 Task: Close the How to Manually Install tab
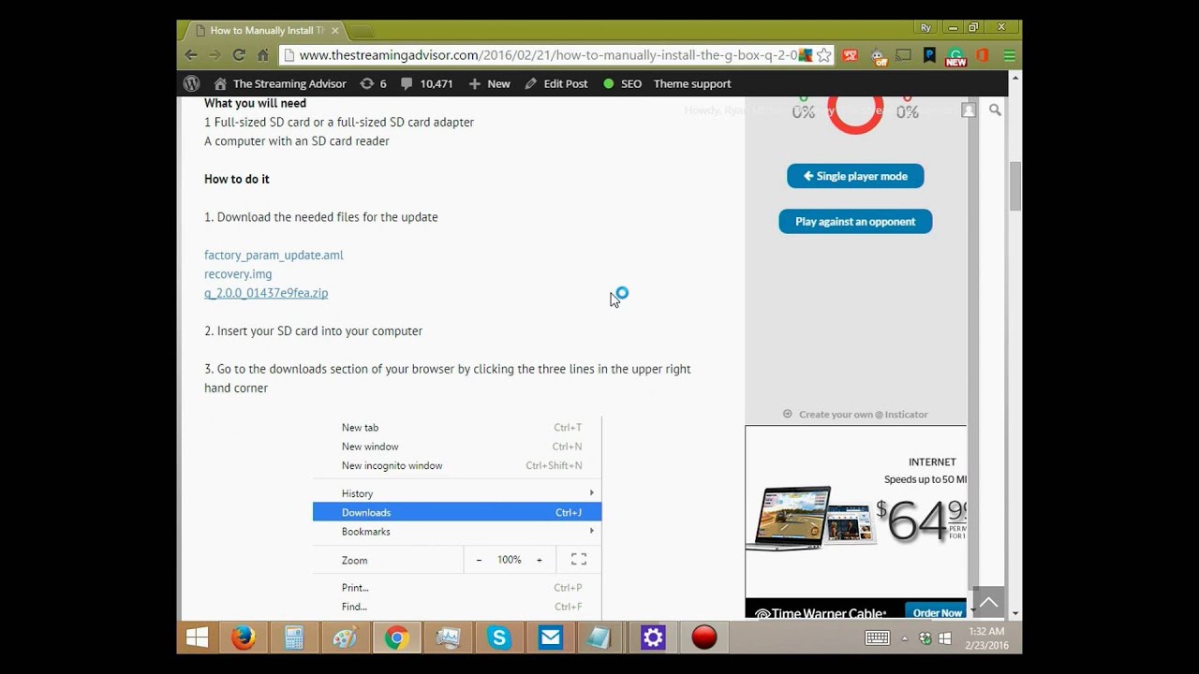[x=334, y=31]
